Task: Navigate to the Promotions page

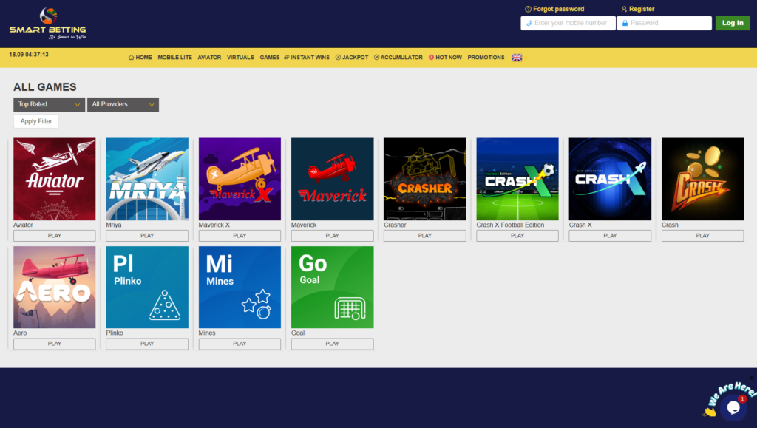Action: [x=485, y=57]
